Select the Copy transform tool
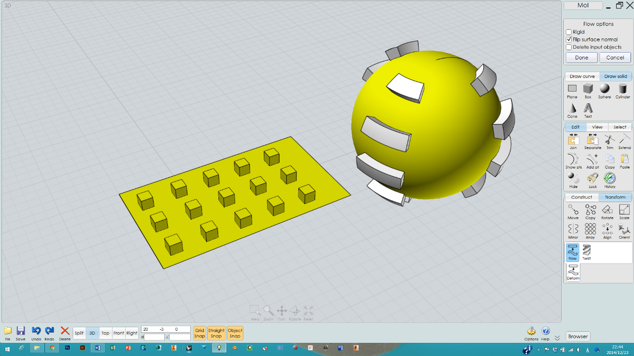 pos(591,212)
